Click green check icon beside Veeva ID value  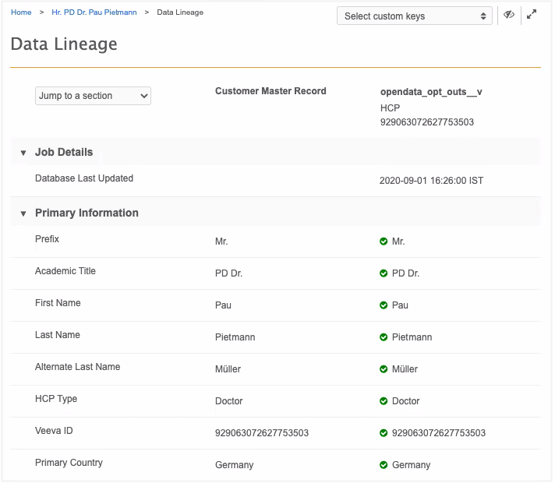pyautogui.click(x=384, y=433)
